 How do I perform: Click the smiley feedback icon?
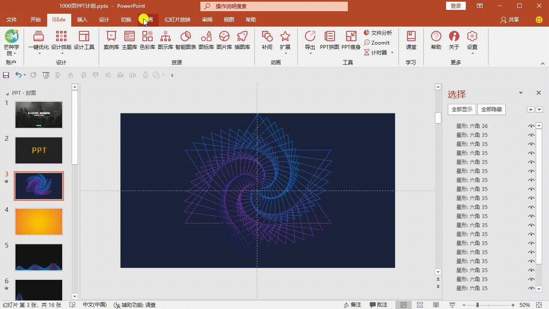pyautogui.click(x=539, y=20)
